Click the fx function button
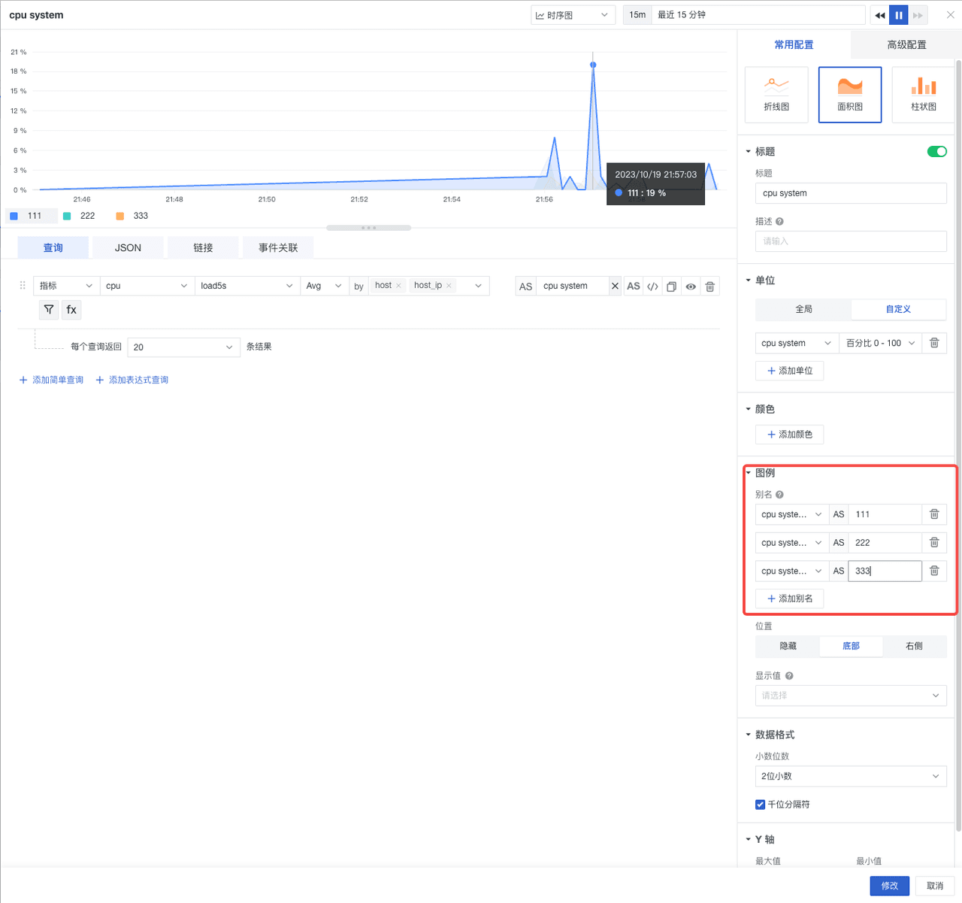The width and height of the screenshot is (962, 903). tap(71, 309)
